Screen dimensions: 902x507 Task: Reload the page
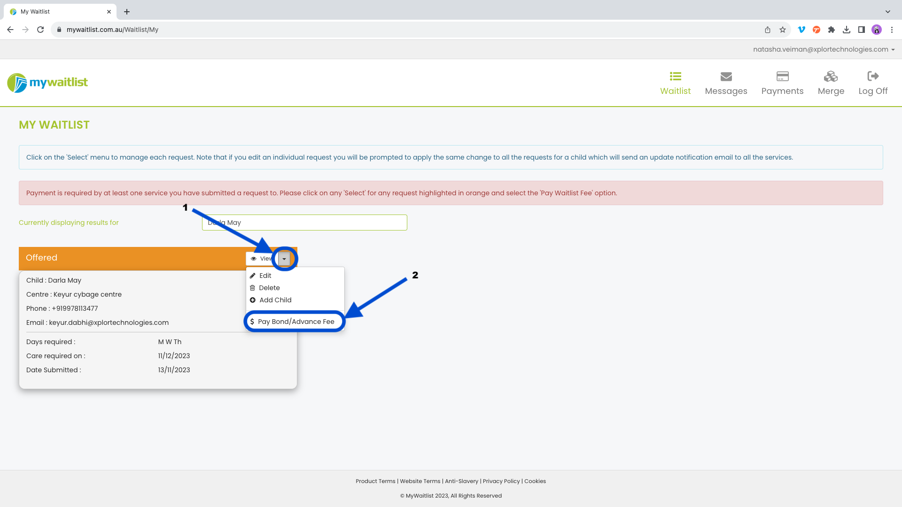(x=40, y=30)
